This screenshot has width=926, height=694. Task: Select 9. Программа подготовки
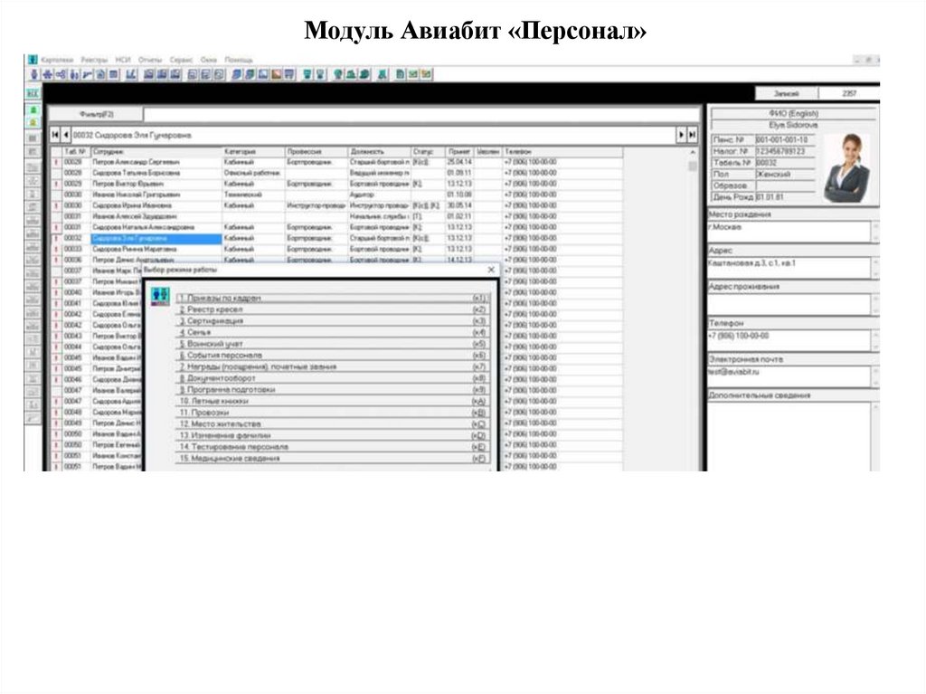point(333,390)
